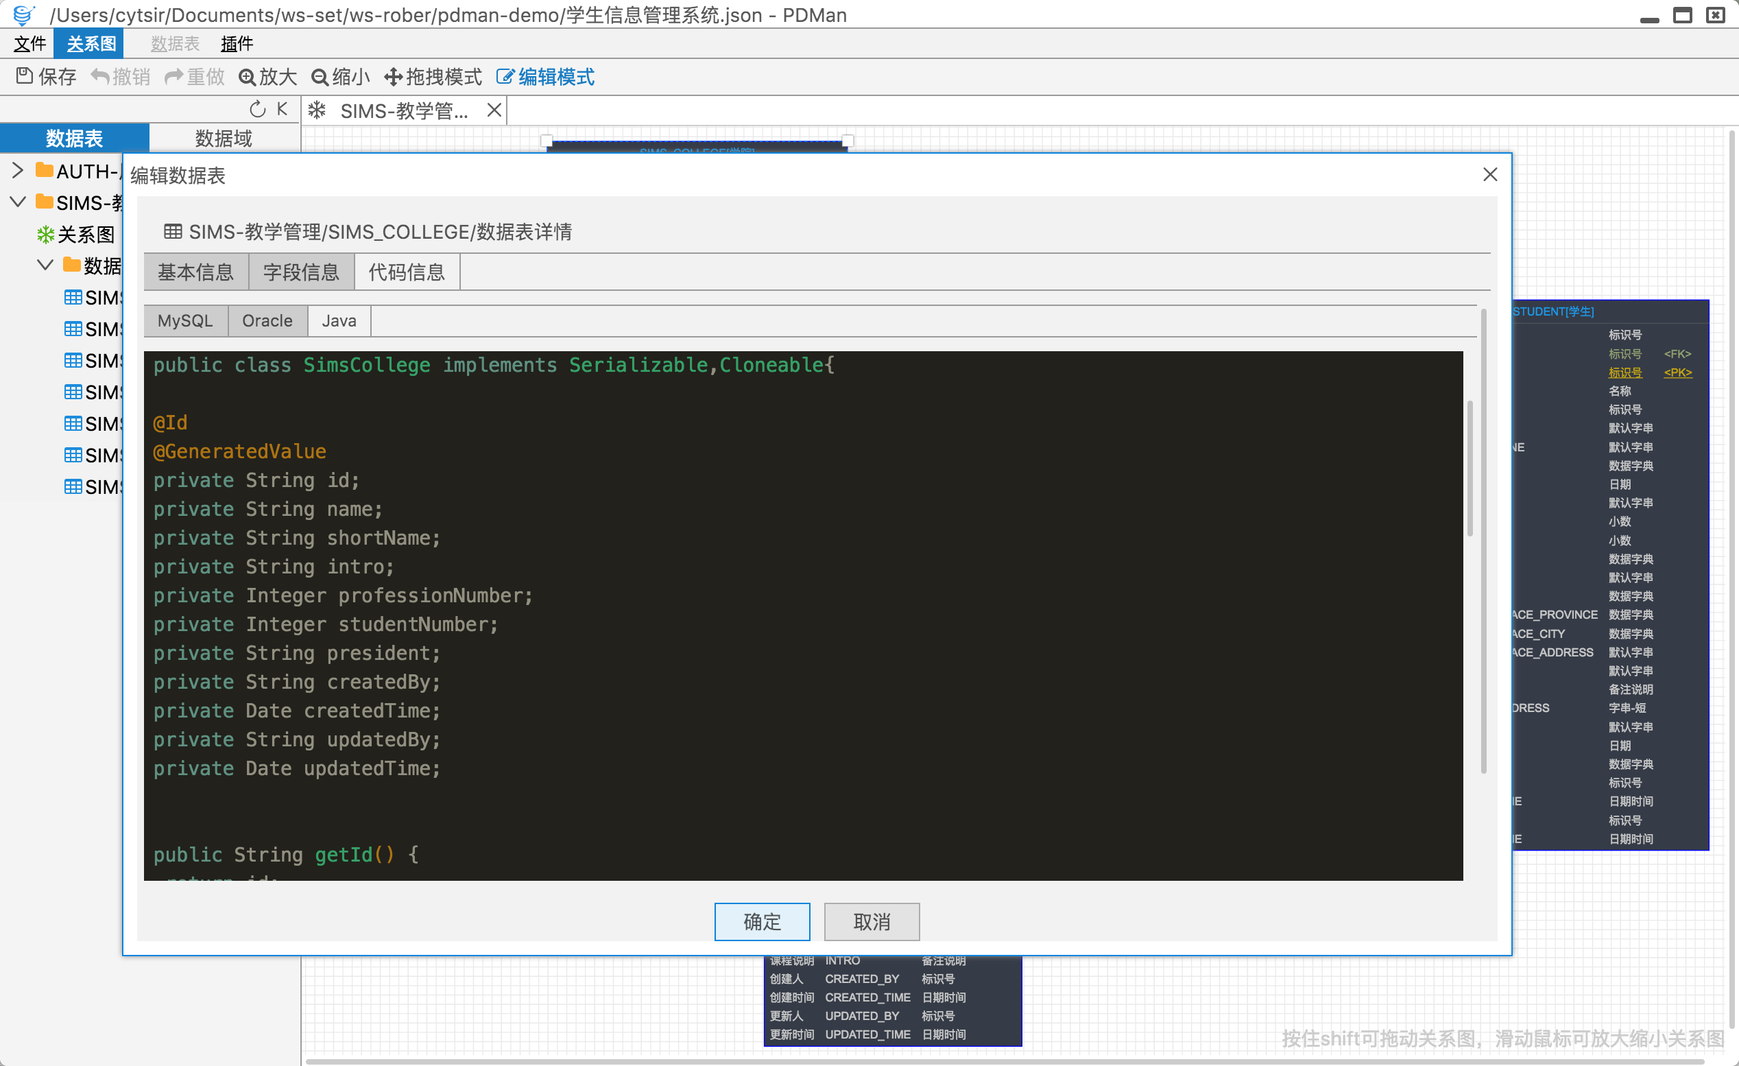Click the Zoom Out (缩小) magnifier icon
The width and height of the screenshot is (1739, 1066).
pyautogui.click(x=320, y=78)
